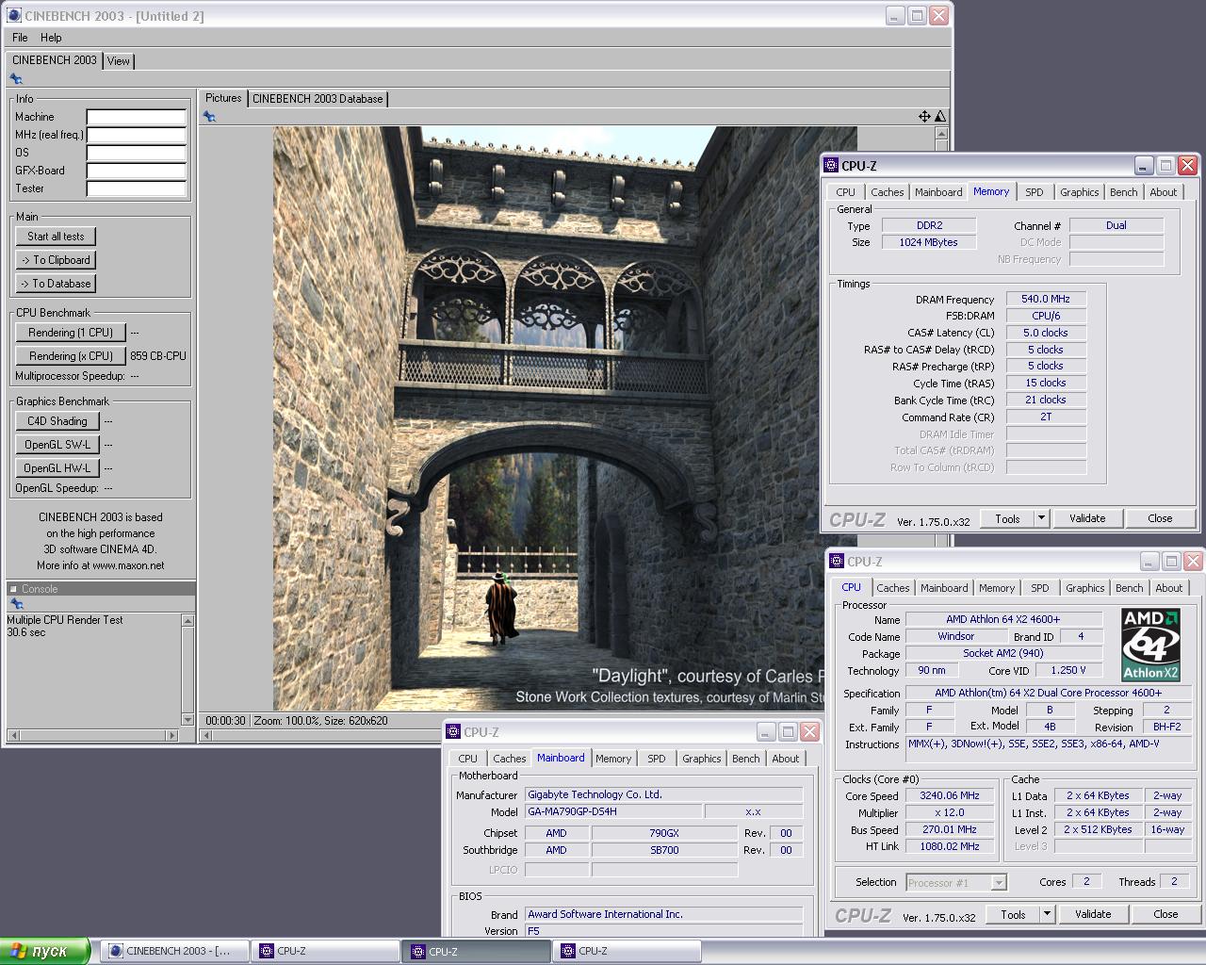Run Rendering (x CPU) benchmark

point(71,356)
